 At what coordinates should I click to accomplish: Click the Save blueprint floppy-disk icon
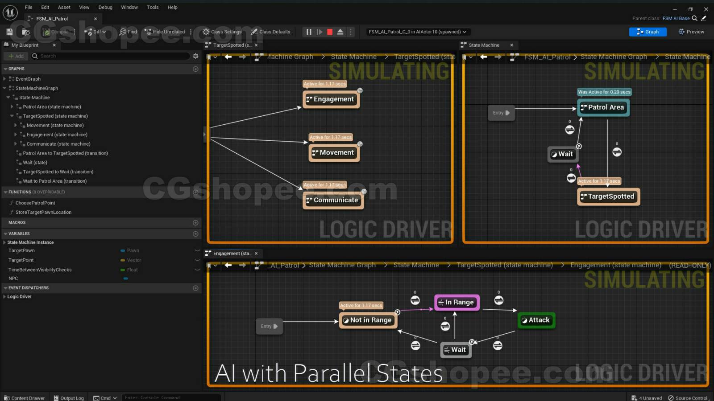9,32
